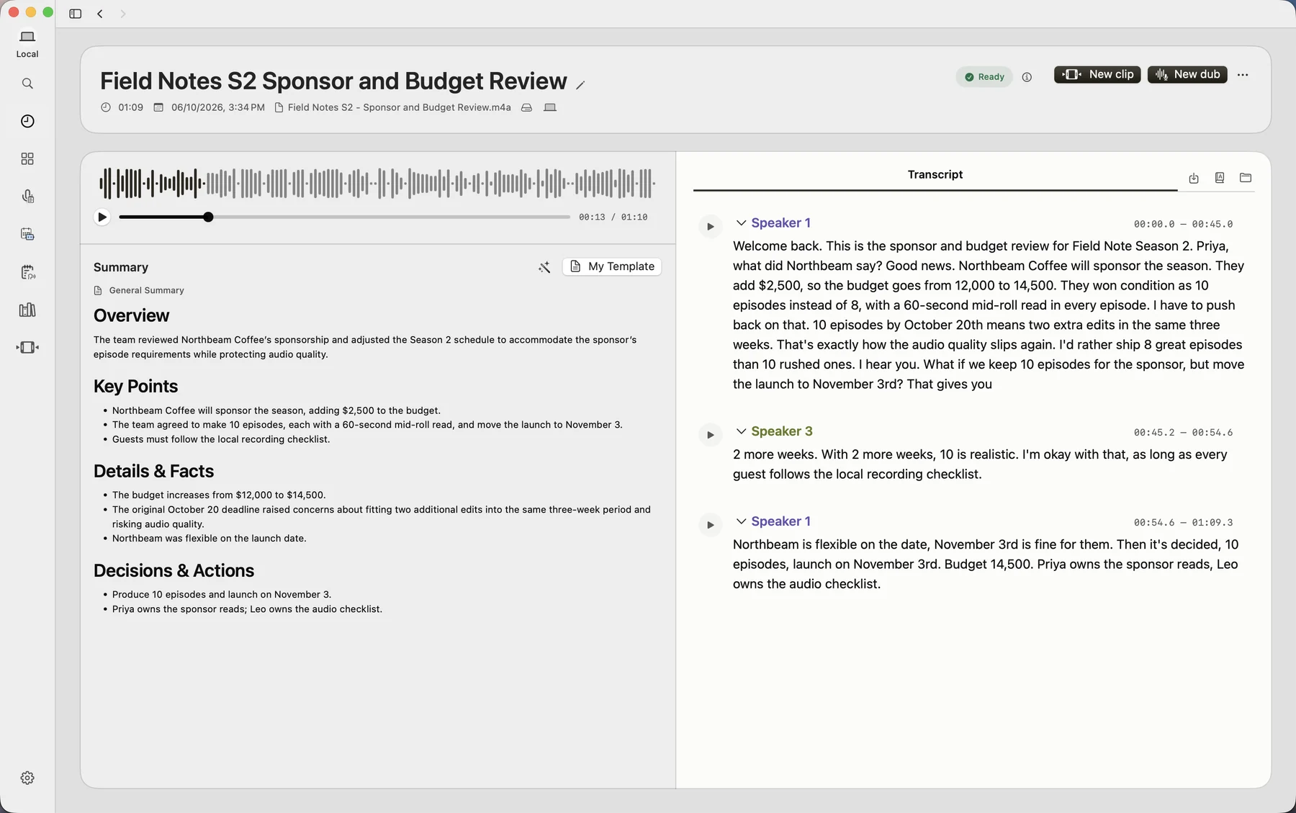Click the New clip button
The height and width of the screenshot is (813, 1296).
point(1097,74)
